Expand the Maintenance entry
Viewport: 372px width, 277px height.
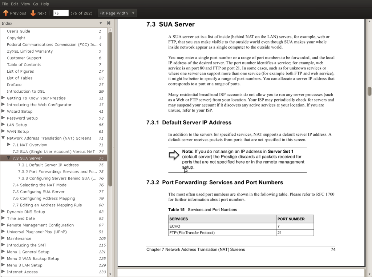(3, 238)
